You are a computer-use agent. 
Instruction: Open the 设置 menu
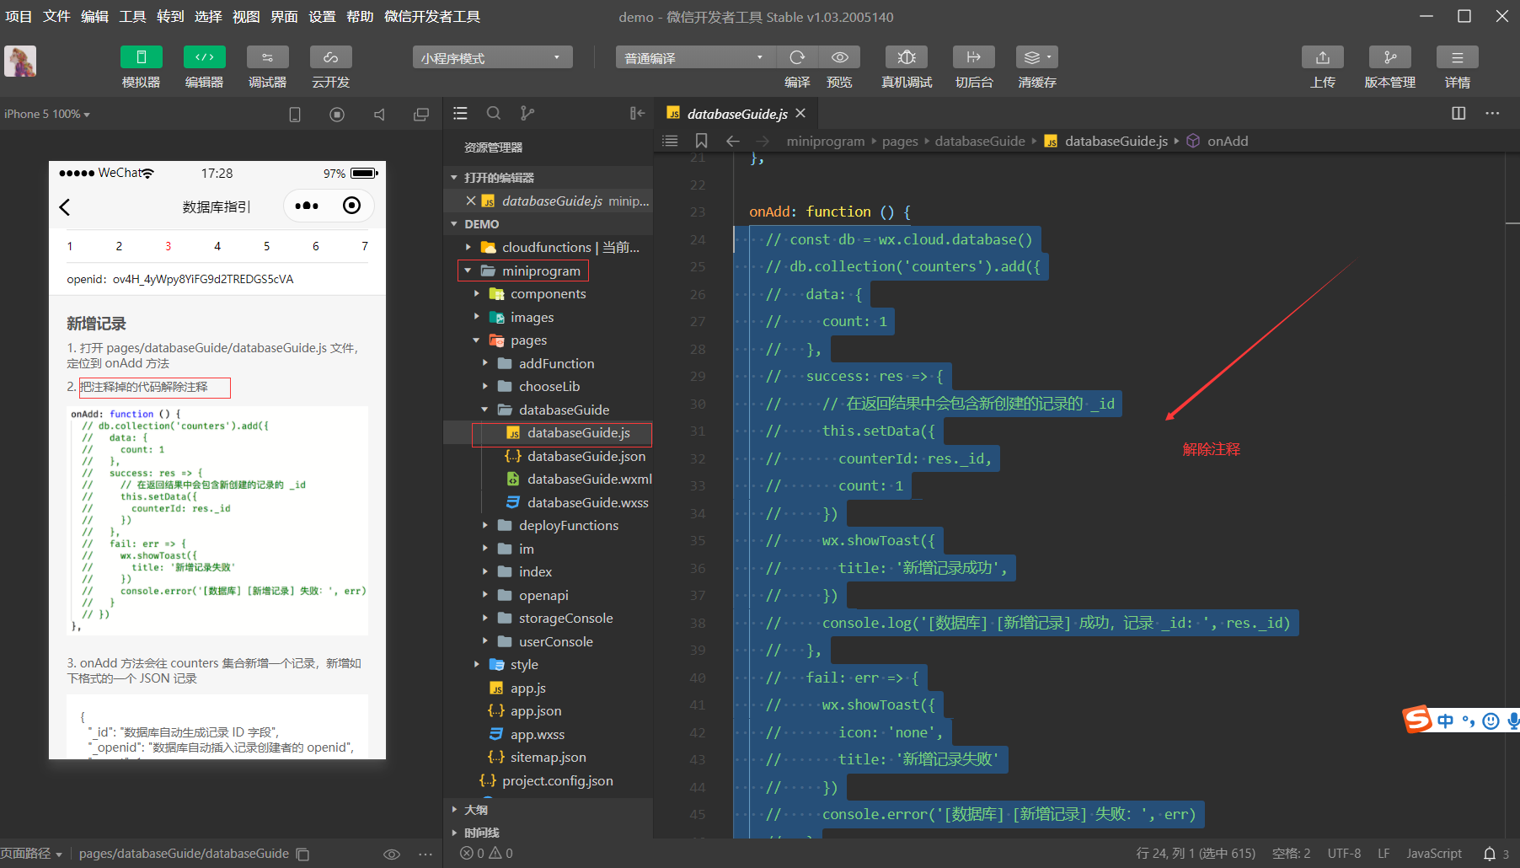(x=322, y=17)
